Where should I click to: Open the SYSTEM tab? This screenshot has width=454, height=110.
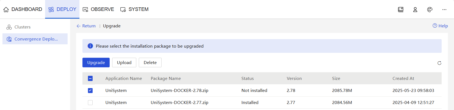tap(134, 9)
